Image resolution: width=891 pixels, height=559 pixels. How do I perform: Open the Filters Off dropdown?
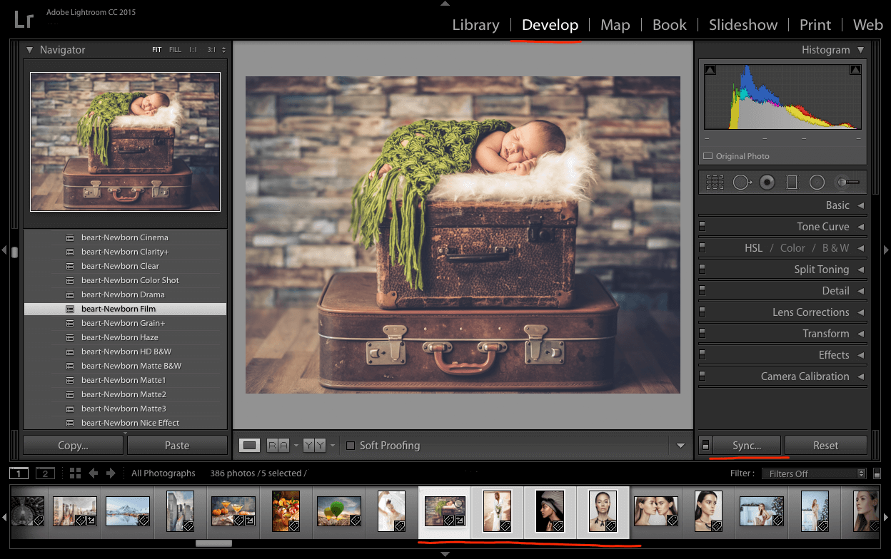(x=813, y=473)
